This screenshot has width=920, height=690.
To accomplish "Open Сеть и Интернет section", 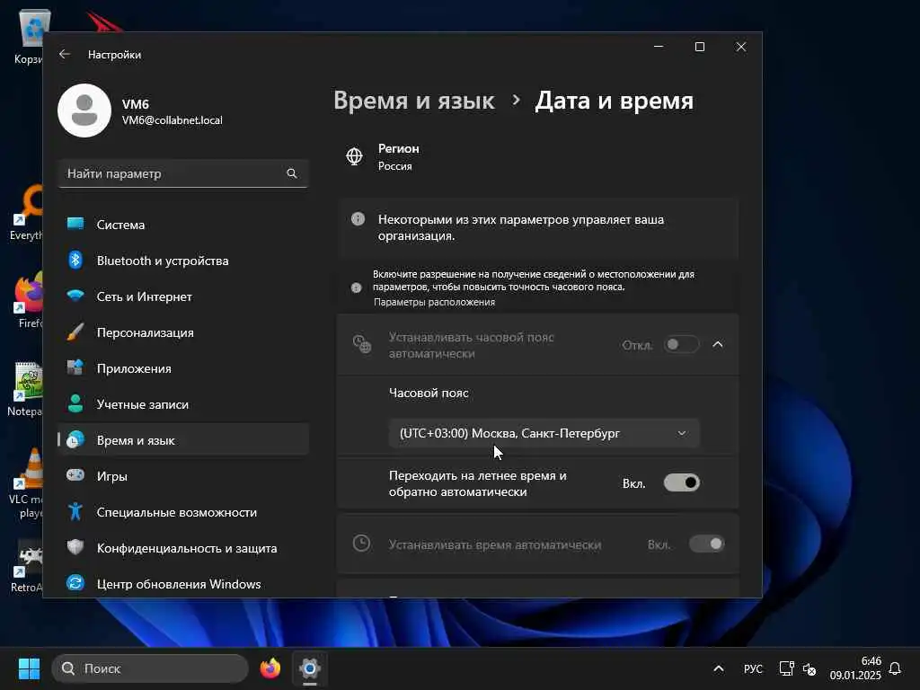I will 183,296.
